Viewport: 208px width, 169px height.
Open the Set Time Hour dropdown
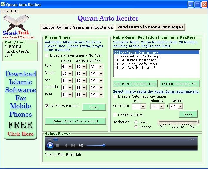[143, 106]
